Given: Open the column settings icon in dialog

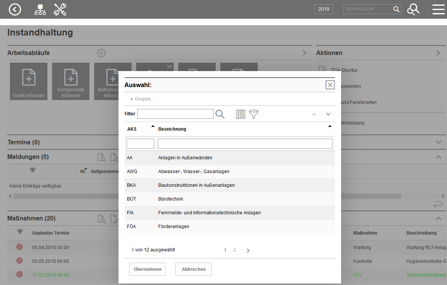Looking at the screenshot, I should (x=241, y=114).
